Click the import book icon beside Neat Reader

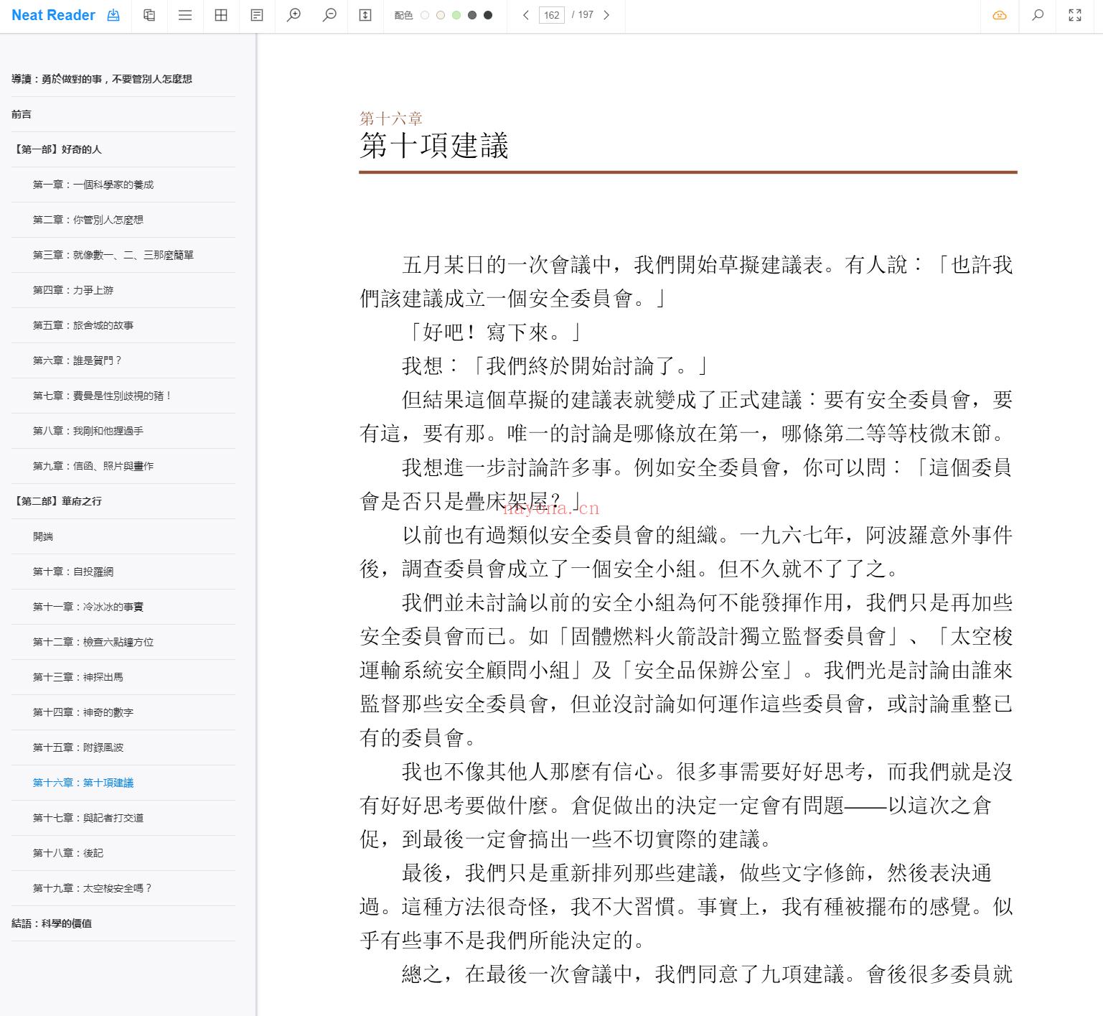(113, 15)
